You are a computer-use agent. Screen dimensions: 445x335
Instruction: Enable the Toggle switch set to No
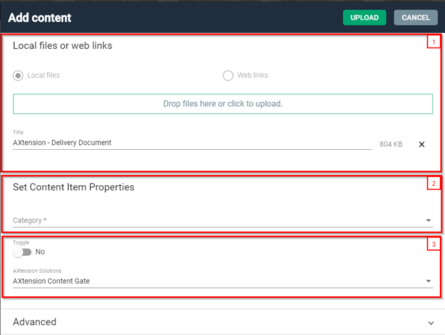[22, 252]
